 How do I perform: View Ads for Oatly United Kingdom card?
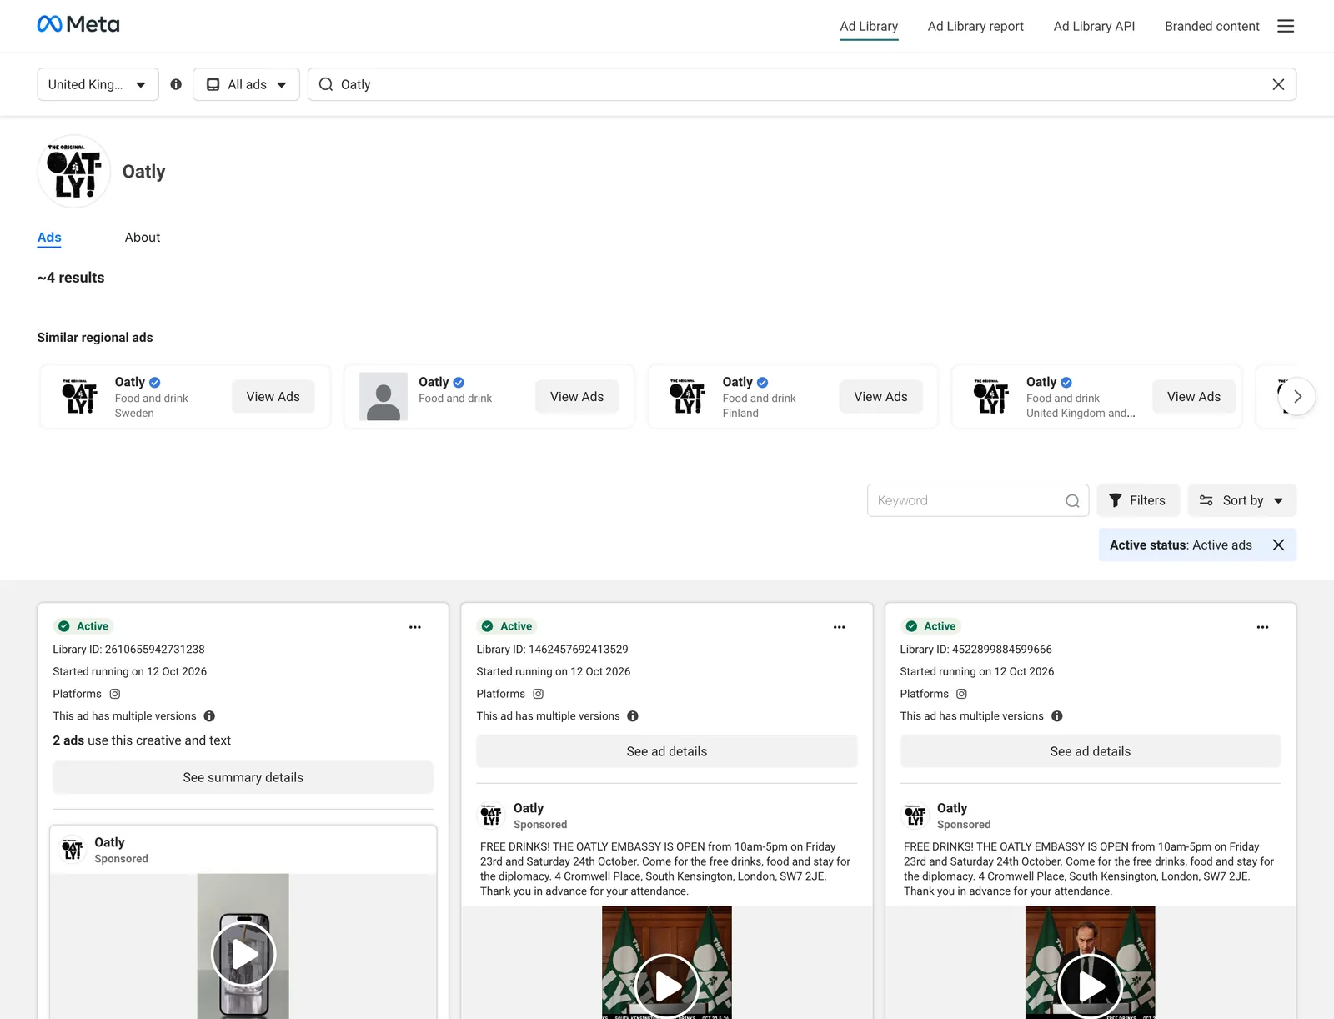pyautogui.click(x=1194, y=397)
